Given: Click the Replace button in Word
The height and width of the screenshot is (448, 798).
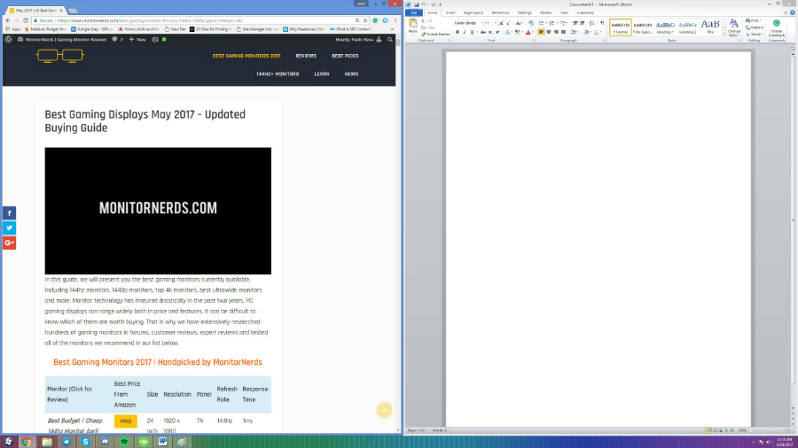Looking at the screenshot, I should click(x=755, y=27).
